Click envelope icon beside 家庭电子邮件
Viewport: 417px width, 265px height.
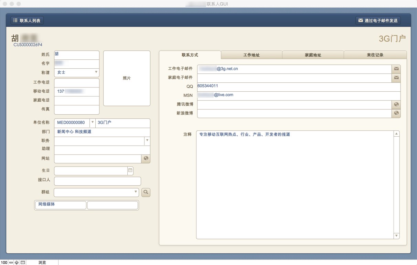[396, 78]
